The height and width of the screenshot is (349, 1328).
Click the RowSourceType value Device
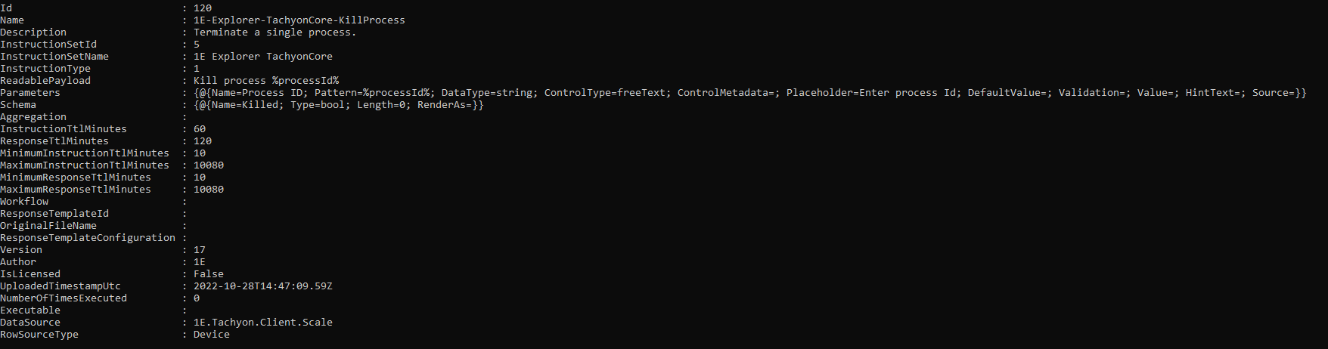pos(211,335)
